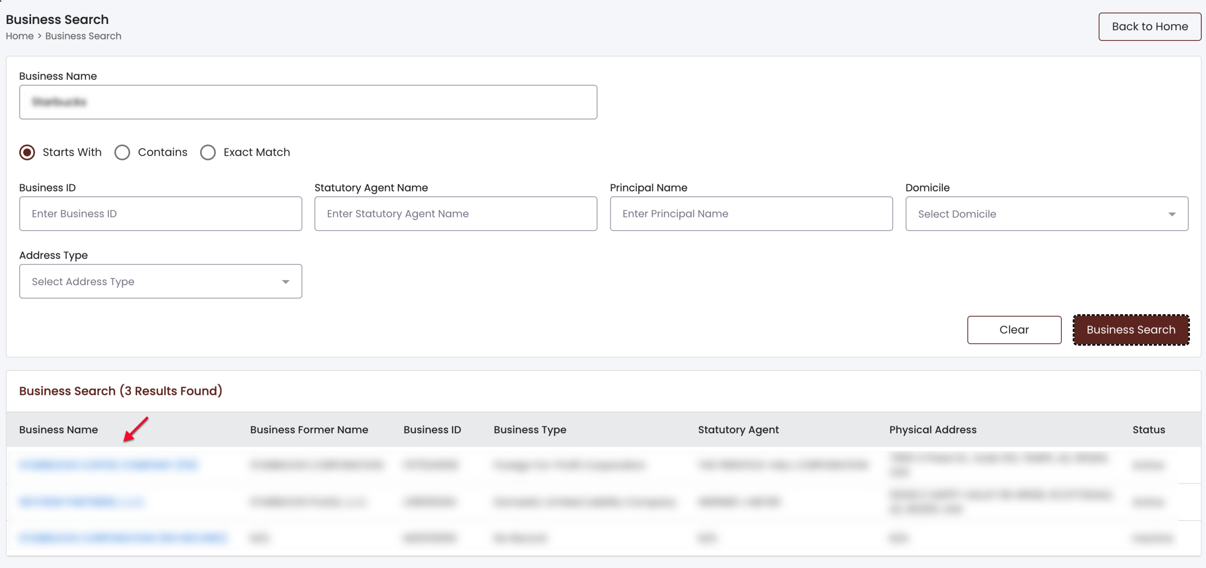Click the Status column header

pyautogui.click(x=1149, y=430)
